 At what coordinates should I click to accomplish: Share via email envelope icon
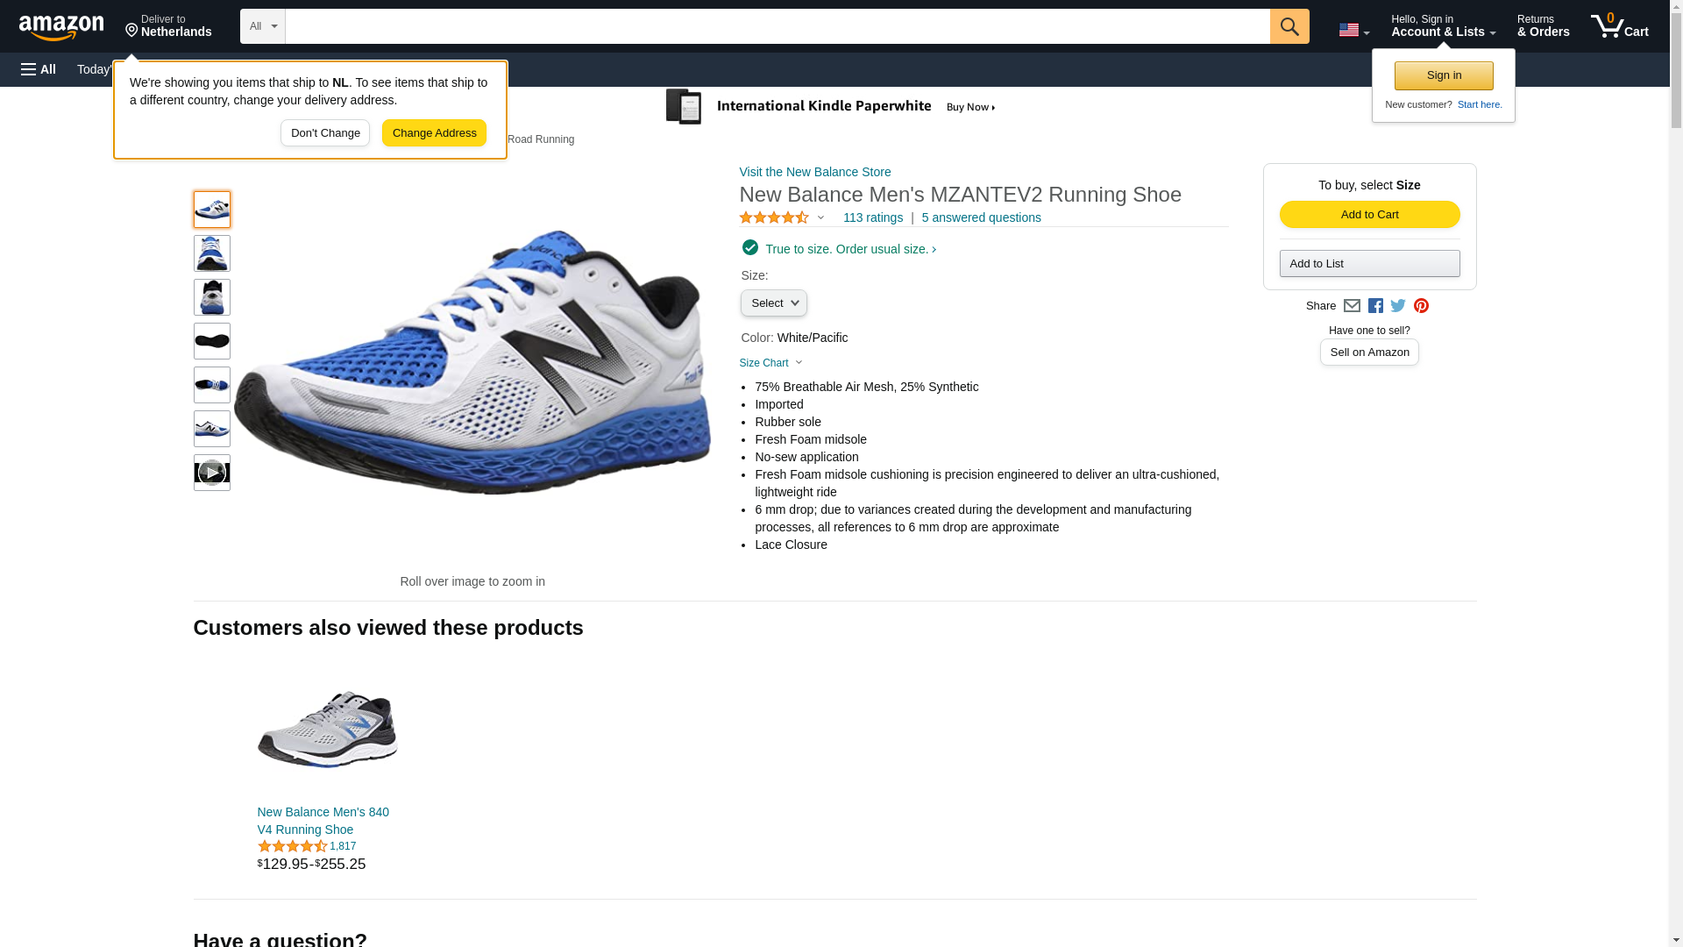tap(1352, 306)
